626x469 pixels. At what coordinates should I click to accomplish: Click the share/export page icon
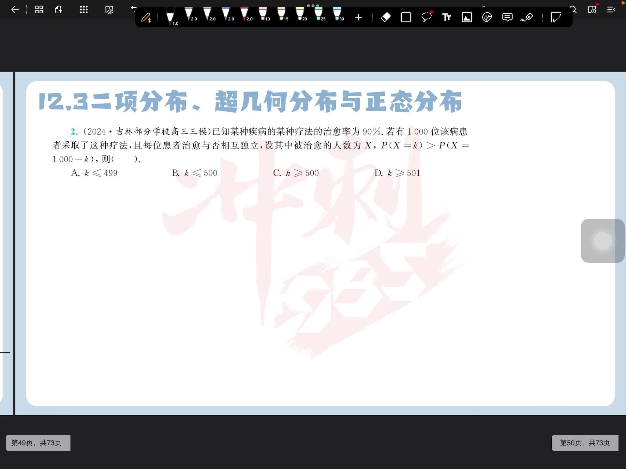click(58, 10)
